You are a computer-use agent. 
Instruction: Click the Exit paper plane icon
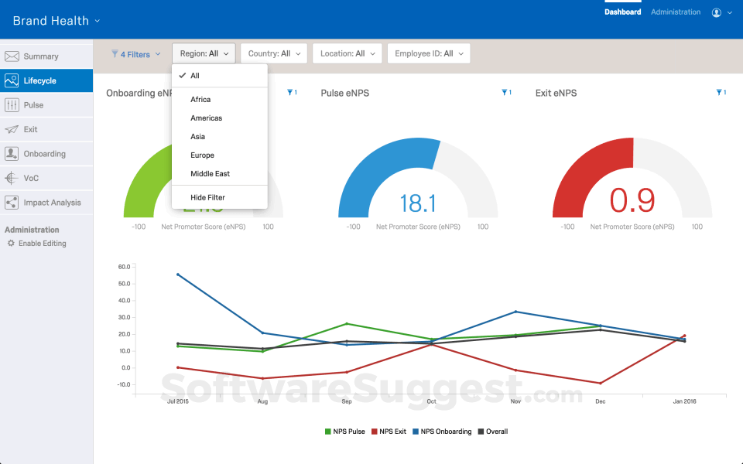tap(12, 129)
